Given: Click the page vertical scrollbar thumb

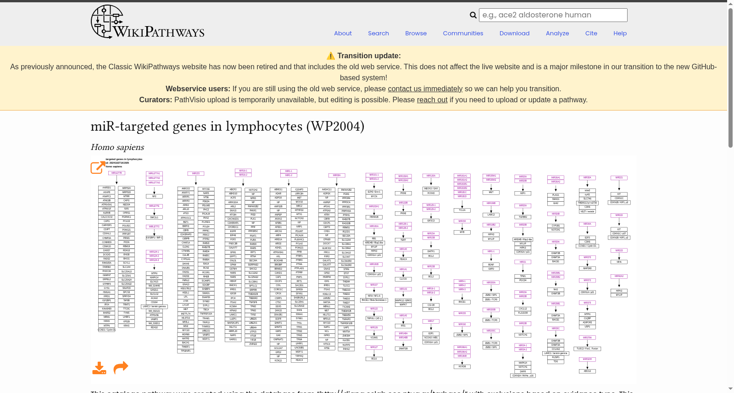Looking at the screenshot, I should click(x=730, y=78).
